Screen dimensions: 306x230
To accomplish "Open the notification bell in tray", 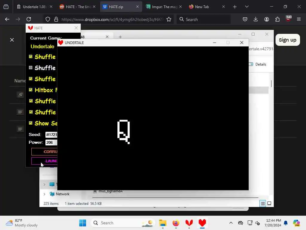I will point(286,223).
